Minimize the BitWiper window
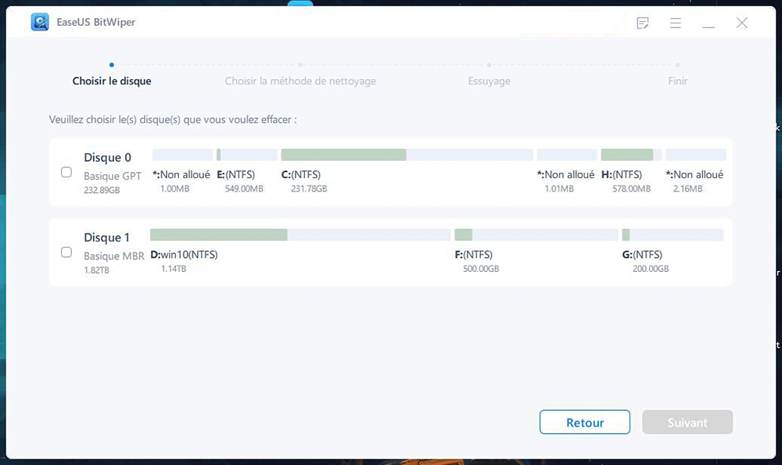Screen dimensions: 782x465 point(708,23)
